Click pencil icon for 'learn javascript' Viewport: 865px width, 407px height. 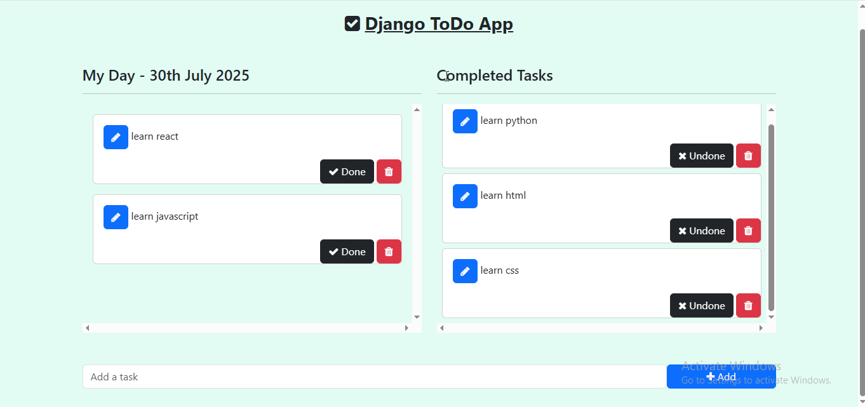pos(116,217)
